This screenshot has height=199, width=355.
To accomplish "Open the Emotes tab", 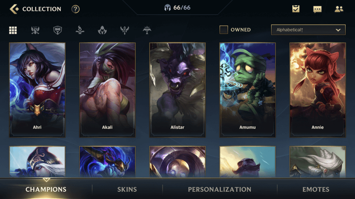I will pos(316,189).
